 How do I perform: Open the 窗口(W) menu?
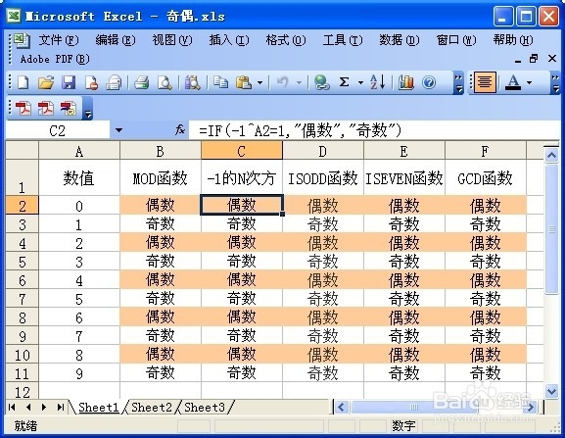pyautogui.click(x=456, y=40)
